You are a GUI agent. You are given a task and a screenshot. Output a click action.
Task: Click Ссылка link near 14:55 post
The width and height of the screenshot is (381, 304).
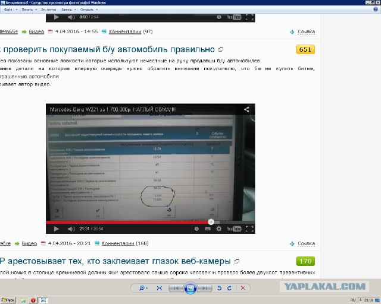(x=306, y=31)
